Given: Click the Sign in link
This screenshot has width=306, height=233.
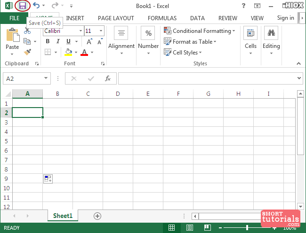Looking at the screenshot, I should tap(285, 18).
